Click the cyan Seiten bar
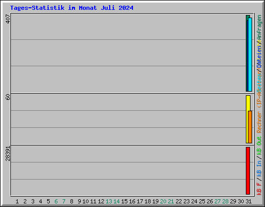The image size is (265, 207). (x=250, y=54)
